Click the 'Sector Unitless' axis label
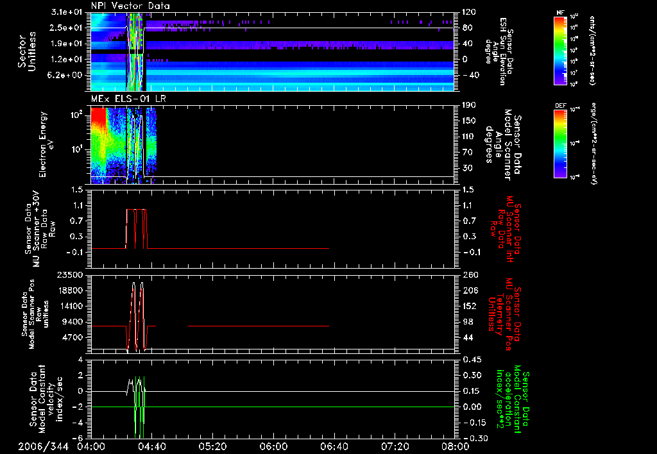This screenshot has height=454, width=657. point(27,51)
